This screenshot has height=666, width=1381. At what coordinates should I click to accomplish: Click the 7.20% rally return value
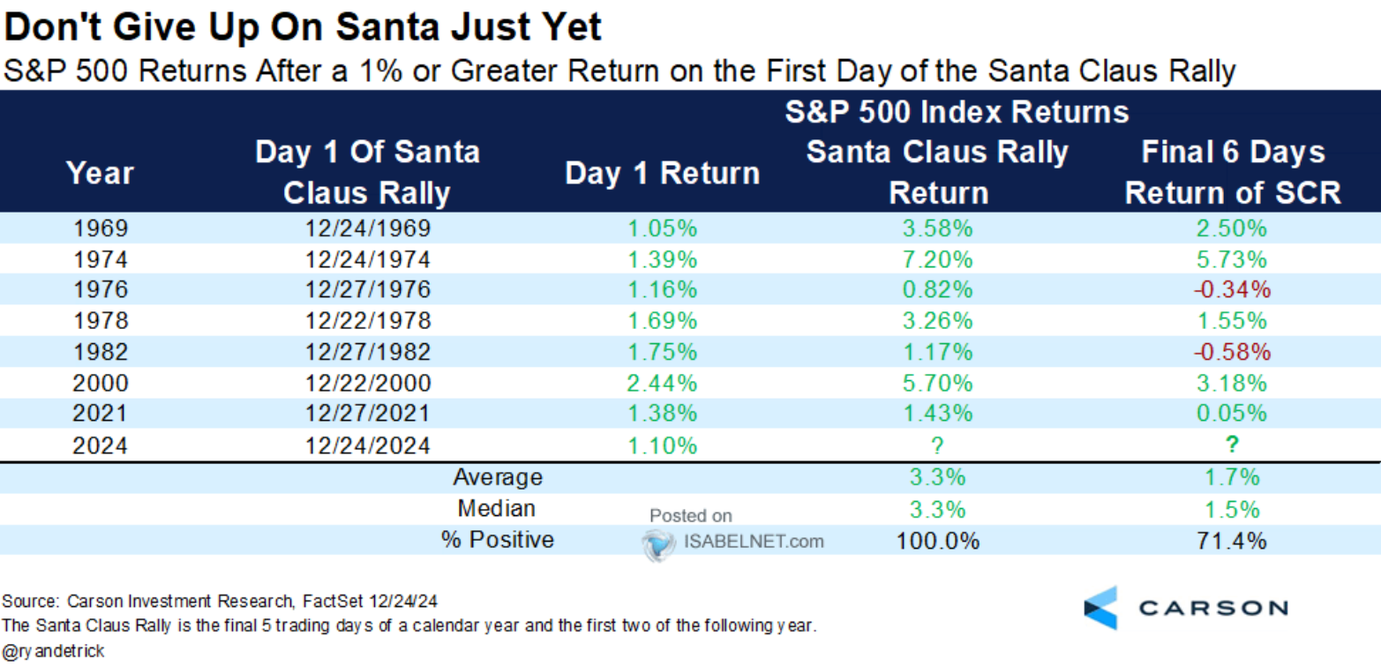click(937, 259)
